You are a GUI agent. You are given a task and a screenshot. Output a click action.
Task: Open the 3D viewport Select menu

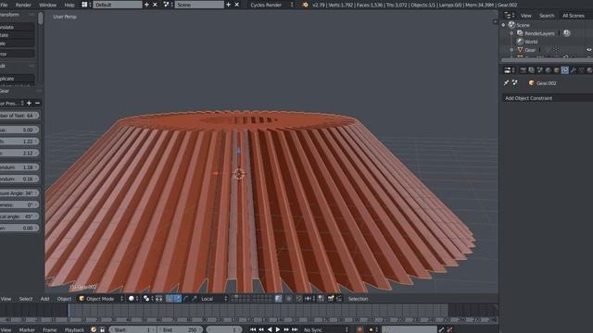(x=26, y=299)
